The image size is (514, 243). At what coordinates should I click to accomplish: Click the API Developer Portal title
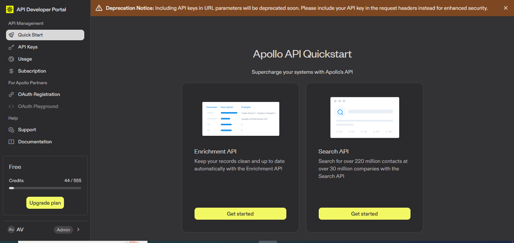pyautogui.click(x=41, y=9)
